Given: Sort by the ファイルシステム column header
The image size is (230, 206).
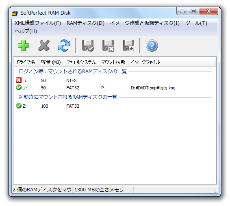Looking at the screenshot, I should point(81,62).
